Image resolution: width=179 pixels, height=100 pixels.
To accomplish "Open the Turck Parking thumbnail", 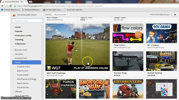I will point(61,89).
